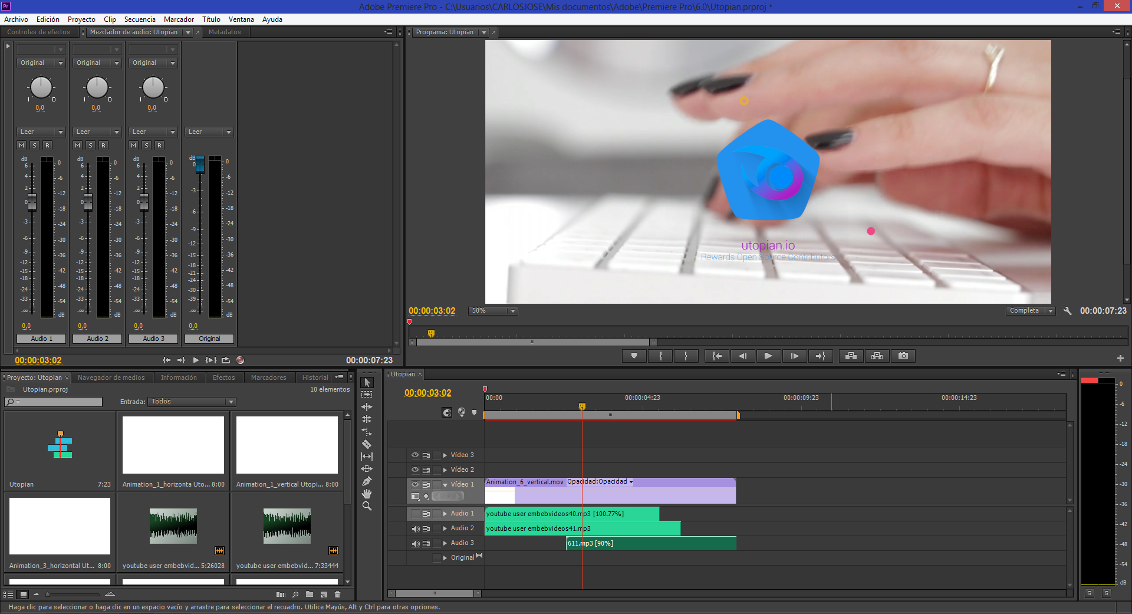Select the Hand tool
Viewport: 1132px width, 614px height.
pos(367,494)
